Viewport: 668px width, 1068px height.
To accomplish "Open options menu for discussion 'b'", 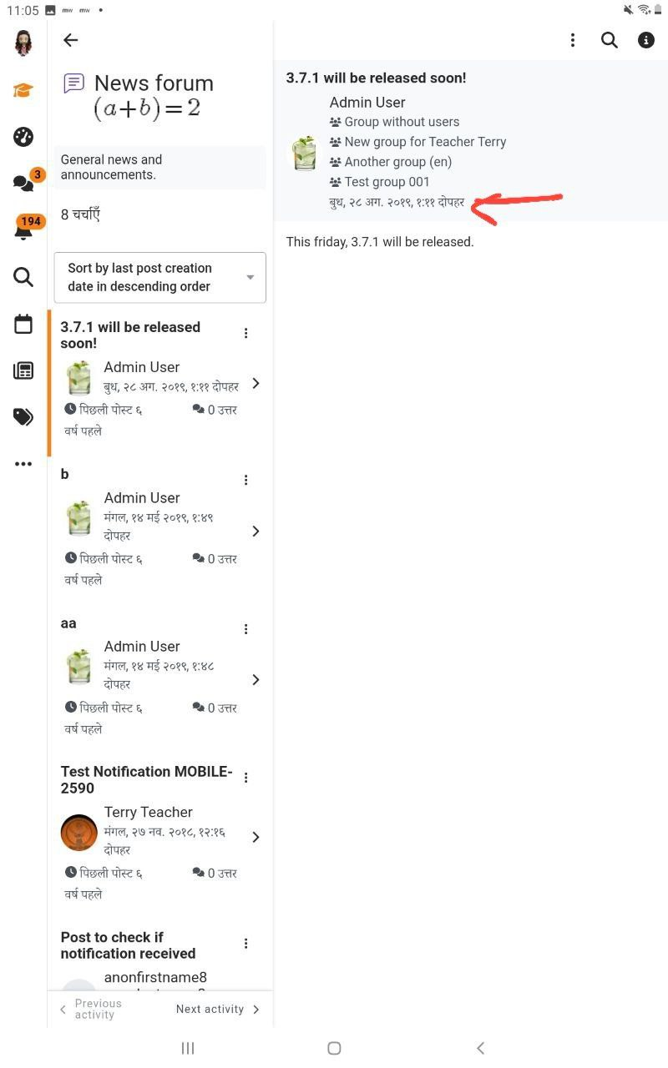I will point(245,480).
